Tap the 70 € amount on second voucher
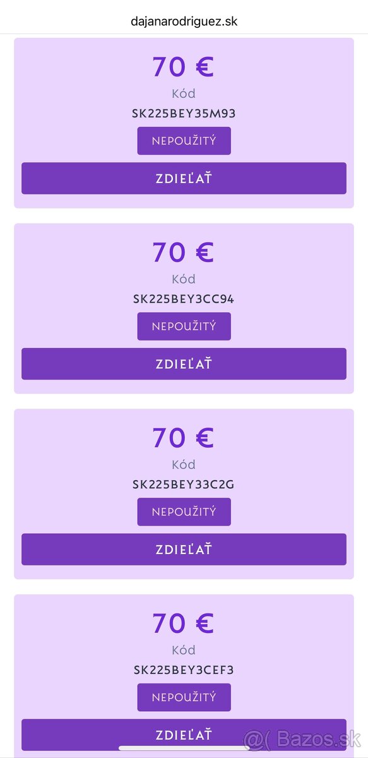 click(x=184, y=252)
